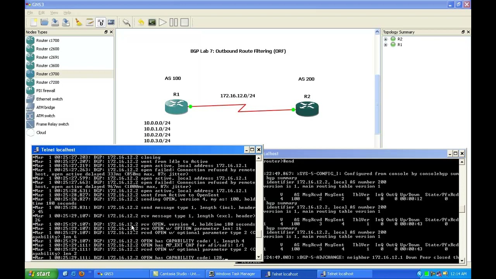
Task: Click the 172.16.12.0/24 link label
Action: pos(238,96)
